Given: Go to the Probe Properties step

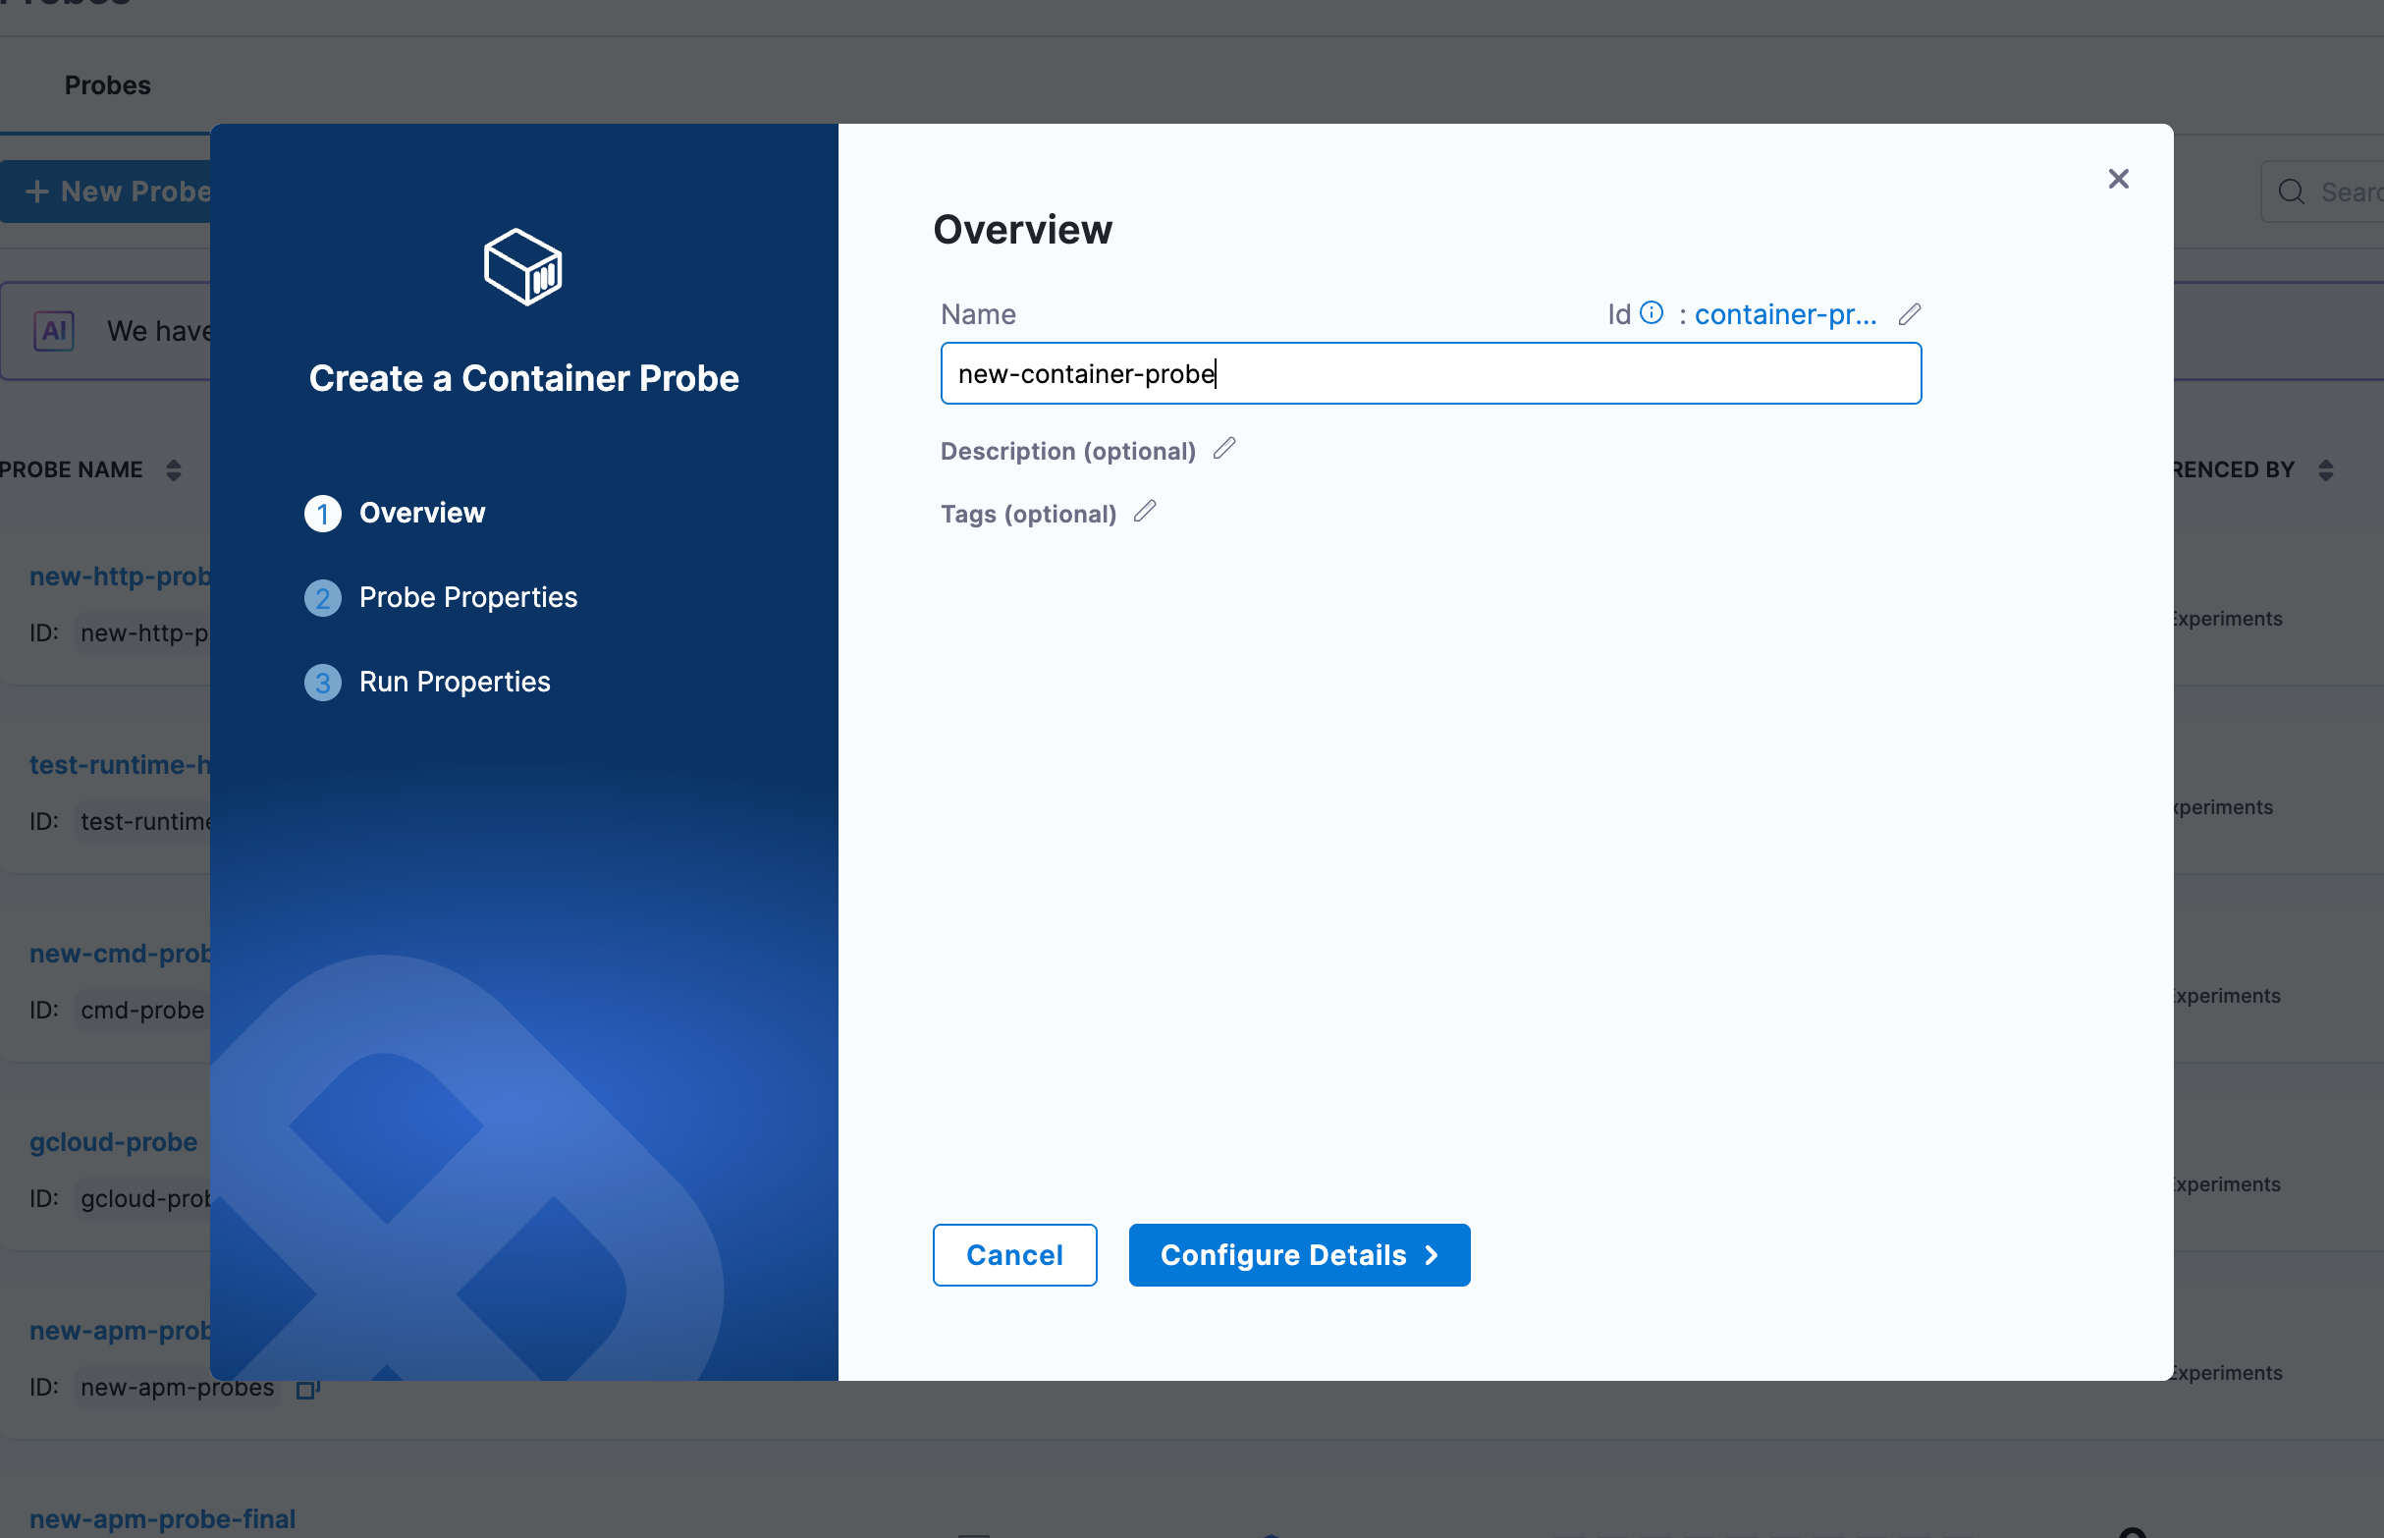Looking at the screenshot, I should tap(467, 597).
